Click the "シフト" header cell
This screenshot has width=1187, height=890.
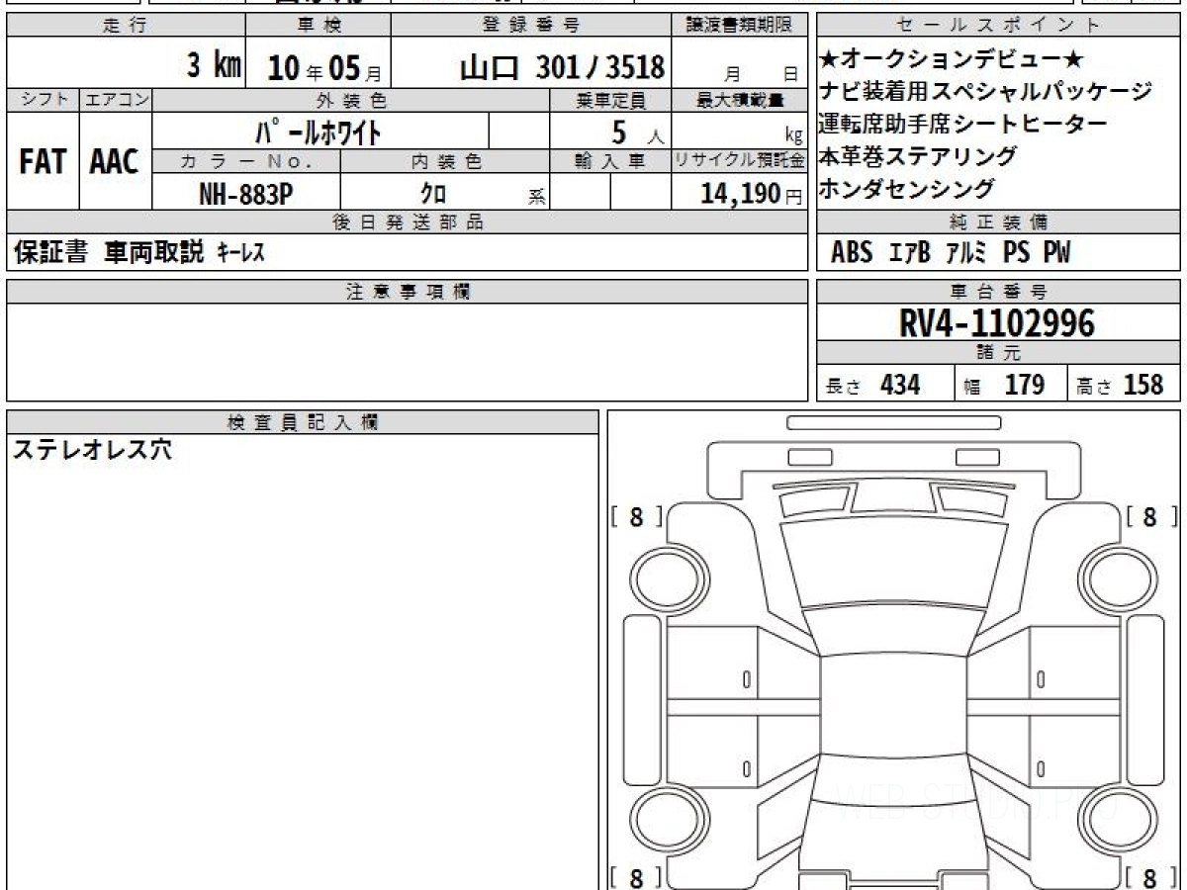pyautogui.click(x=43, y=100)
